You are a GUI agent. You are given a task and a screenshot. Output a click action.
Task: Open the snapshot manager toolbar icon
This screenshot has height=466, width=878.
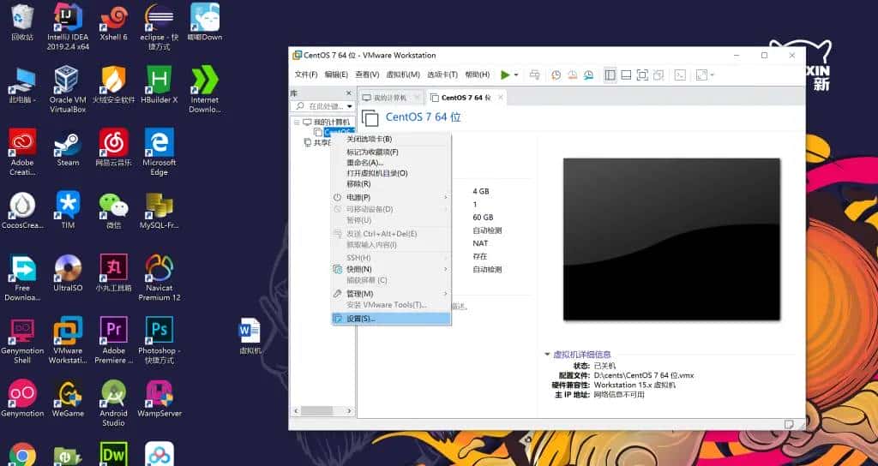point(588,75)
